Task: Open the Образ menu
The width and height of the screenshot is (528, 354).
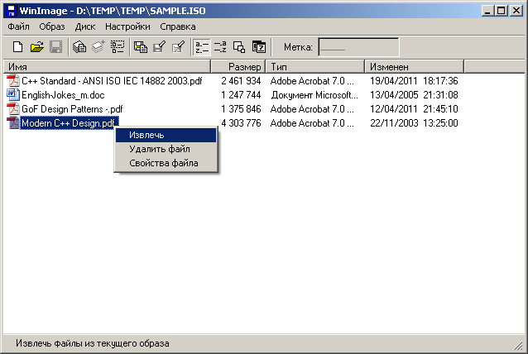Action: click(x=52, y=26)
